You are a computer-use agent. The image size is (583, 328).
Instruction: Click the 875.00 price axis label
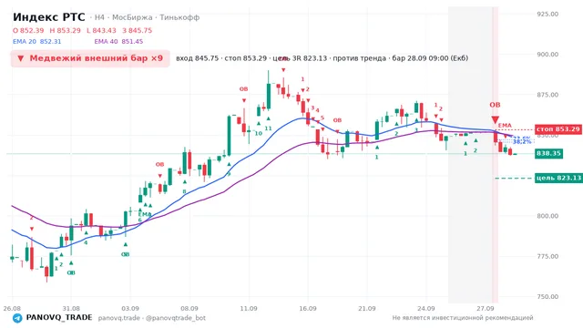pyautogui.click(x=547, y=95)
